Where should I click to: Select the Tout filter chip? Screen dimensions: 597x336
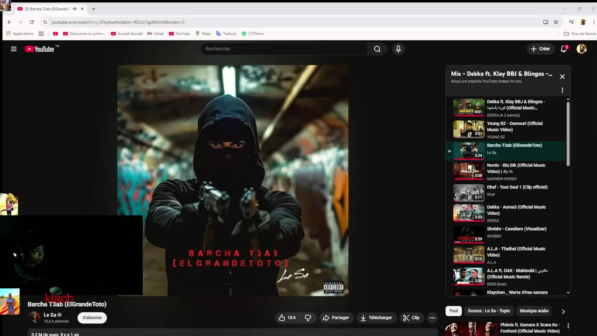tap(454, 311)
